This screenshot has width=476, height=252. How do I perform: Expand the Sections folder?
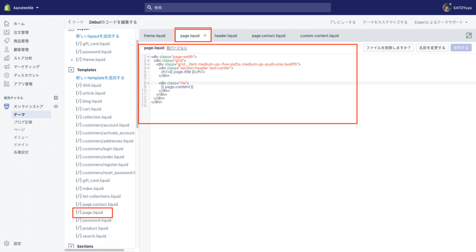(x=71, y=246)
